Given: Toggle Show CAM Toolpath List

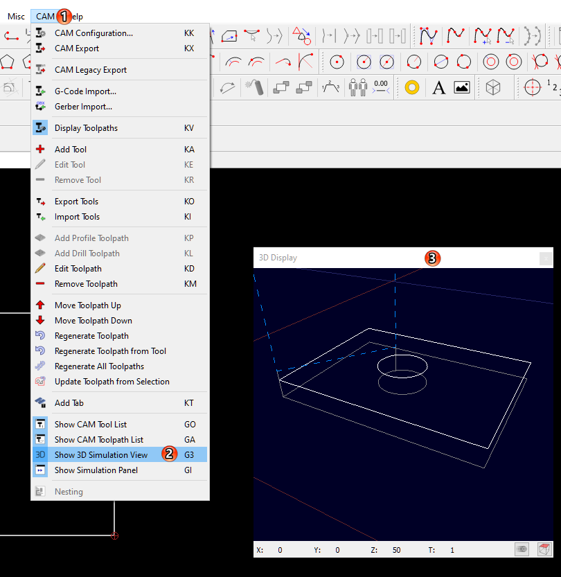Looking at the screenshot, I should tap(120, 440).
